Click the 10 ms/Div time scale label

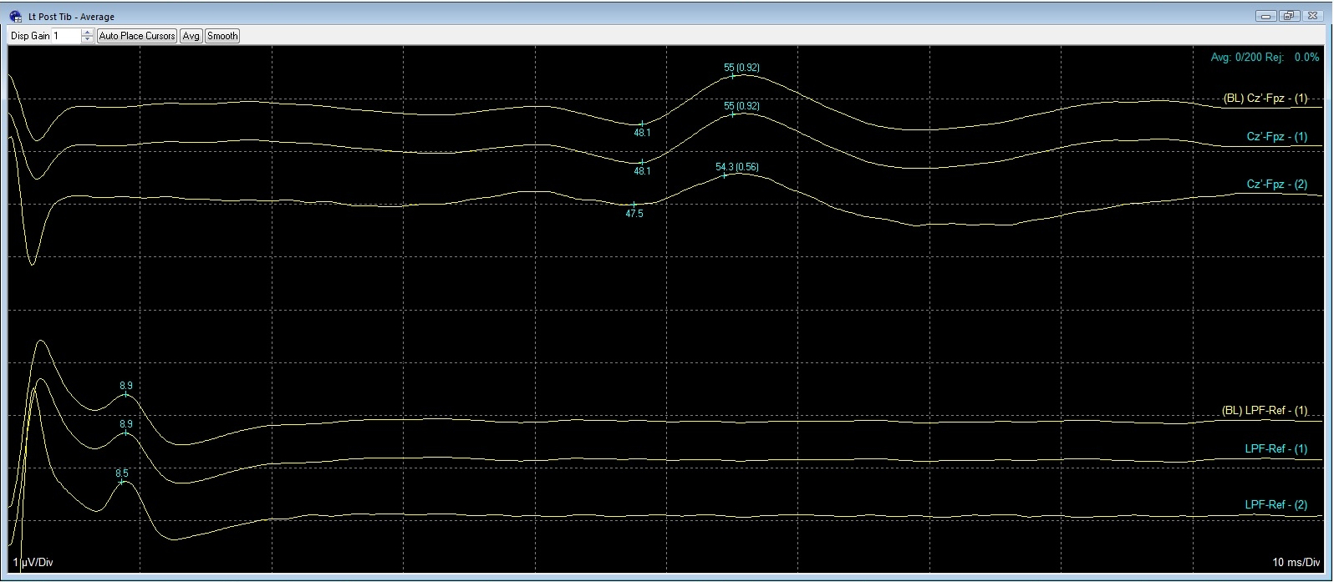(1296, 563)
